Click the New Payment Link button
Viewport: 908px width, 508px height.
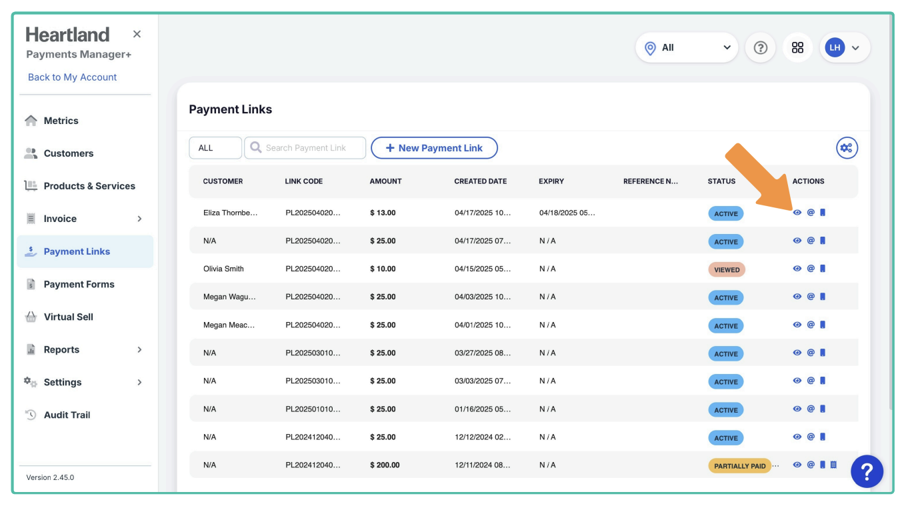[x=434, y=148]
